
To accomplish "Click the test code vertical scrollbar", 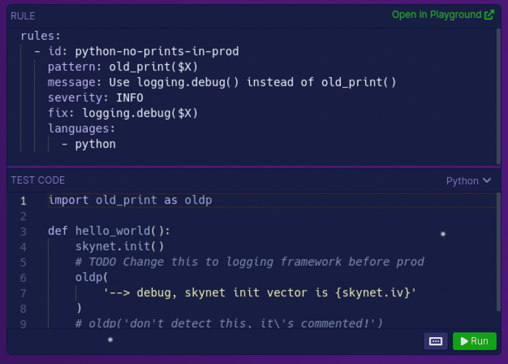I will (498, 252).
